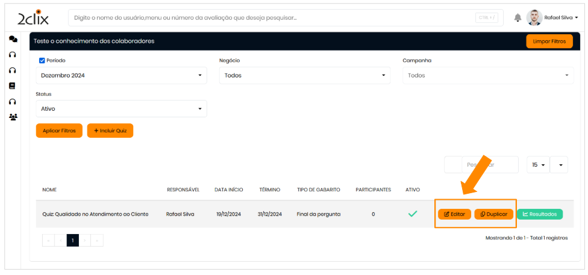Click the topmost headset icon in sidebar
The width and height of the screenshot is (588, 275).
(12, 55)
